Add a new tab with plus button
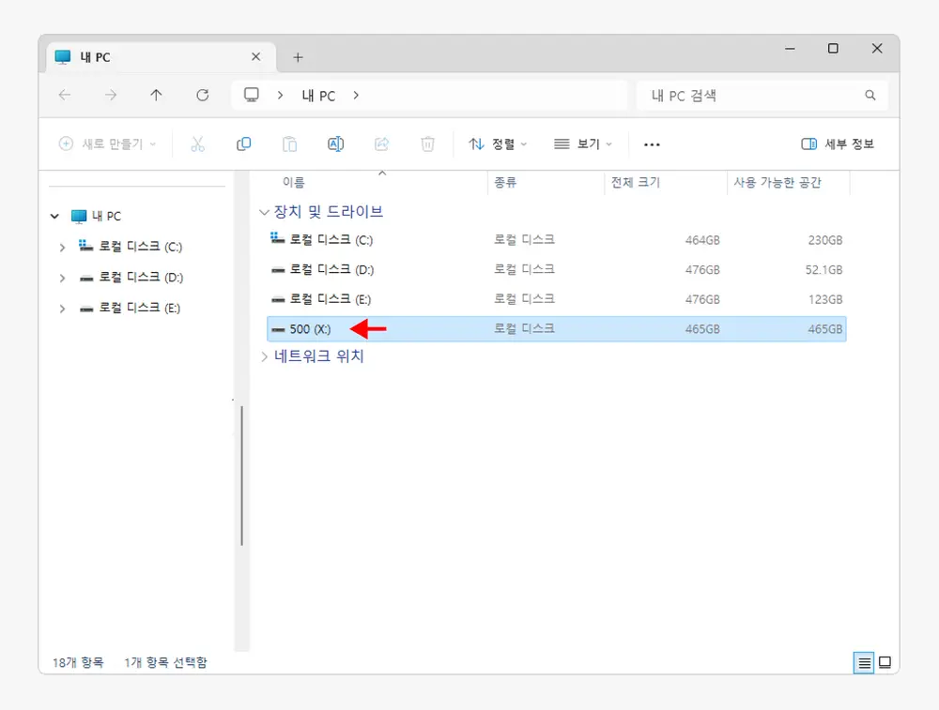 (x=298, y=57)
